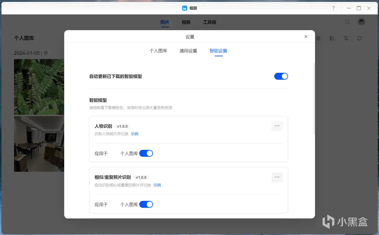Viewport: 379px width, 235px height.
Task: View the 示例 link for 人物识别
Action: pos(134,134)
